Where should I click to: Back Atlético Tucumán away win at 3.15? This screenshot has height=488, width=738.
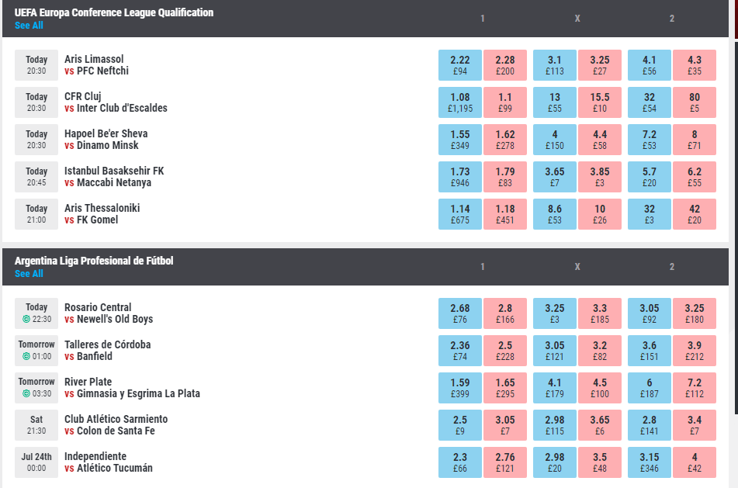(650, 462)
